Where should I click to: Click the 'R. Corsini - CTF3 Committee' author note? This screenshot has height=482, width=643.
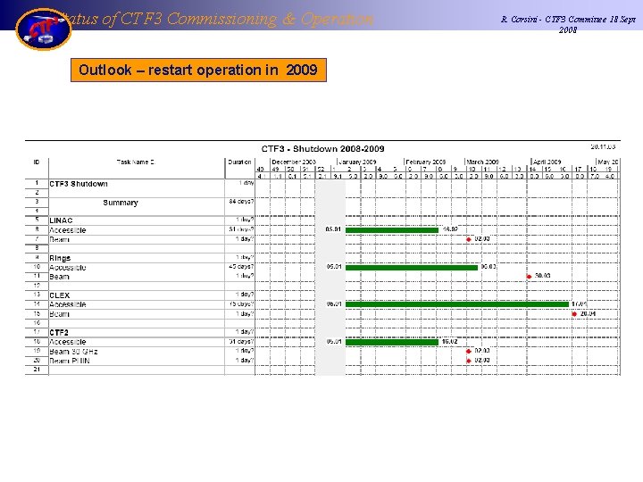click(x=568, y=24)
